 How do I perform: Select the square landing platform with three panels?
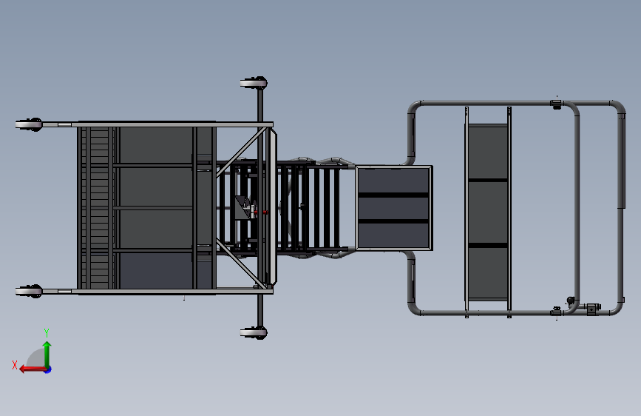click(394, 208)
